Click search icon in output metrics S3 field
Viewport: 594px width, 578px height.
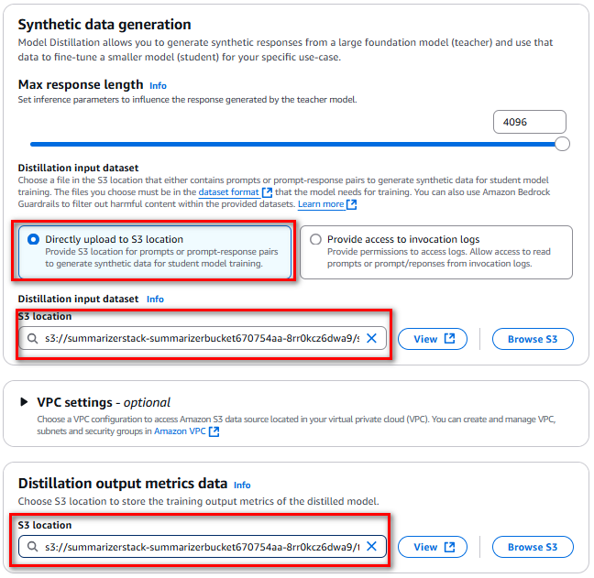pos(33,547)
